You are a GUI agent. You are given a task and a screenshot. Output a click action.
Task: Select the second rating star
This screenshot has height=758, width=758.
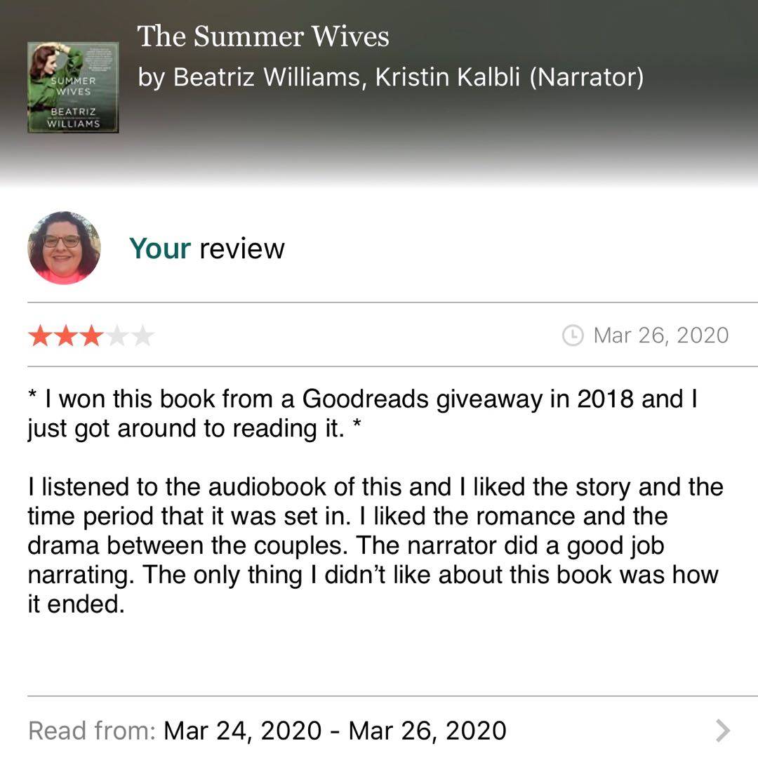click(x=65, y=337)
